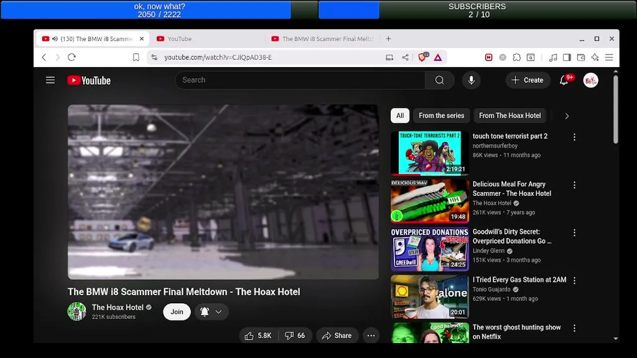Select the first tab (130) The BMW i8 Scammer
Image resolution: width=637 pixels, height=358 pixels.
[92, 39]
